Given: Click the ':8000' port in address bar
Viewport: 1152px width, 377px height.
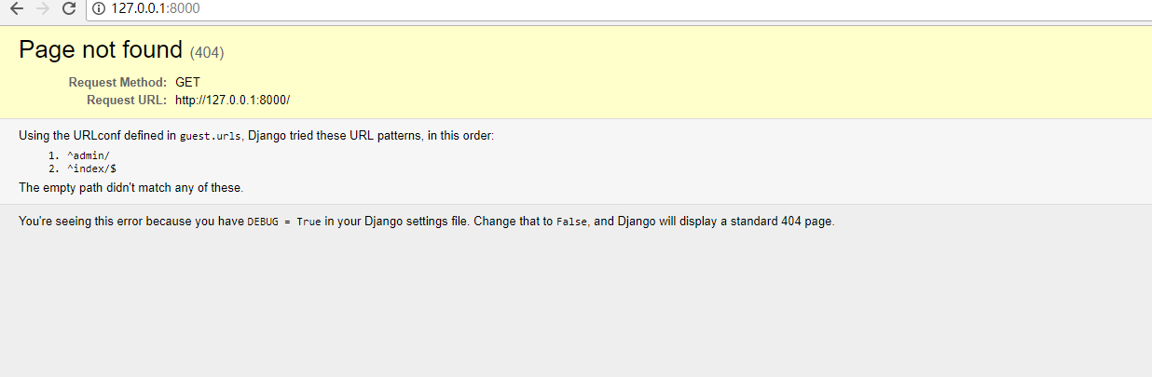Looking at the screenshot, I should pyautogui.click(x=185, y=9).
